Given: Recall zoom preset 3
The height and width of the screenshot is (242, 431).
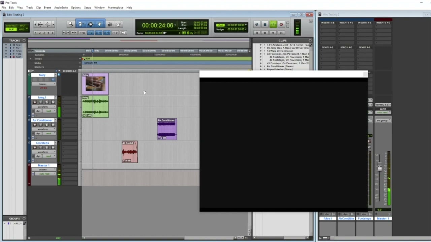Looking at the screenshot, I should pyautogui.click(x=44, y=33).
